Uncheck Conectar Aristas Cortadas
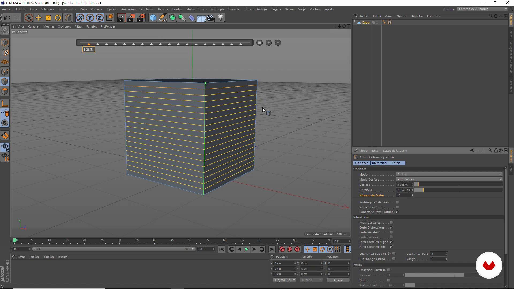 click(x=397, y=212)
